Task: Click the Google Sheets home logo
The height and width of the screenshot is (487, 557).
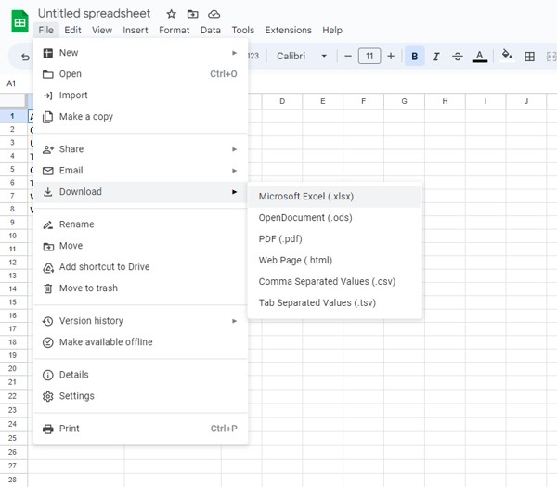Action: click(19, 21)
